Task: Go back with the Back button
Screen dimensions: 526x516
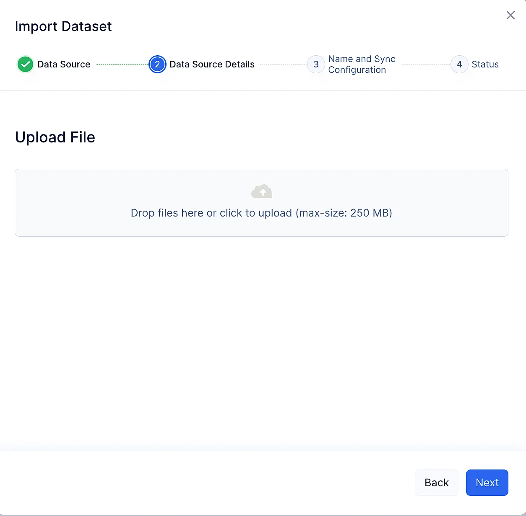Action: (x=436, y=482)
